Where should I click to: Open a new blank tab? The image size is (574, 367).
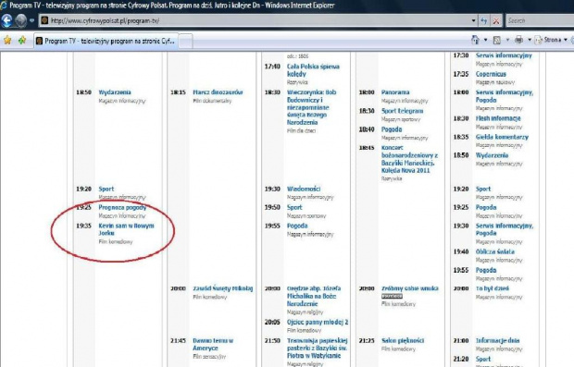(x=185, y=42)
